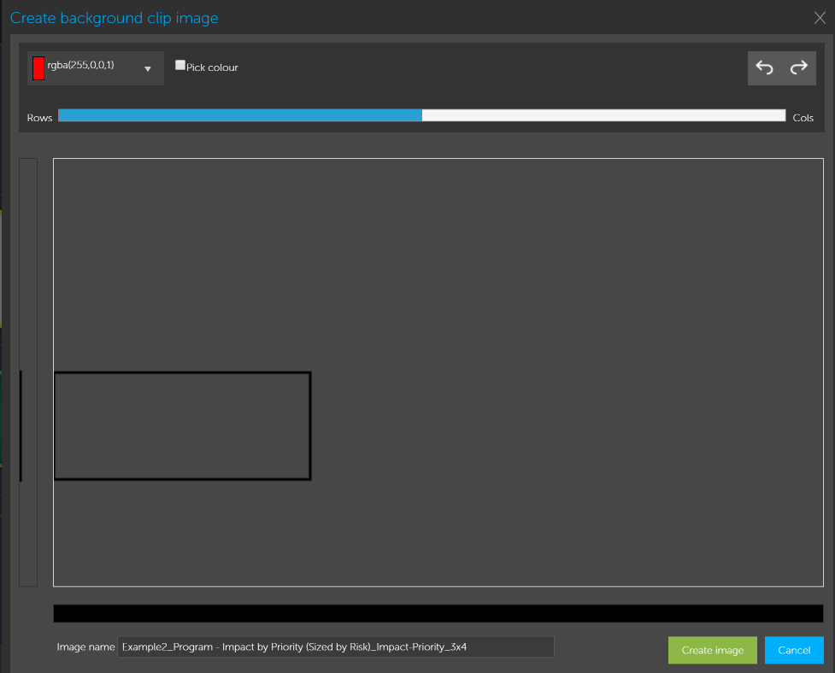Screen dimensions: 835x673
Task: Click the black column strip below the canvas
Action: 438,613
